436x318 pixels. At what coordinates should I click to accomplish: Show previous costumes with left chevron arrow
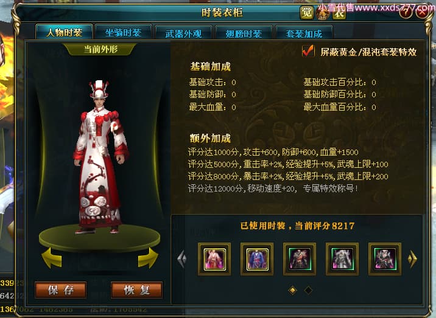pos(182,259)
